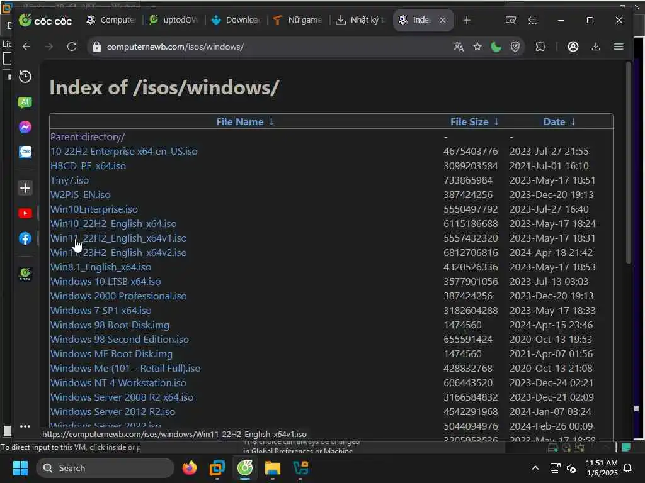The height and width of the screenshot is (483, 645).
Task: Download W2PIS_EN.iso
Action: (x=80, y=195)
